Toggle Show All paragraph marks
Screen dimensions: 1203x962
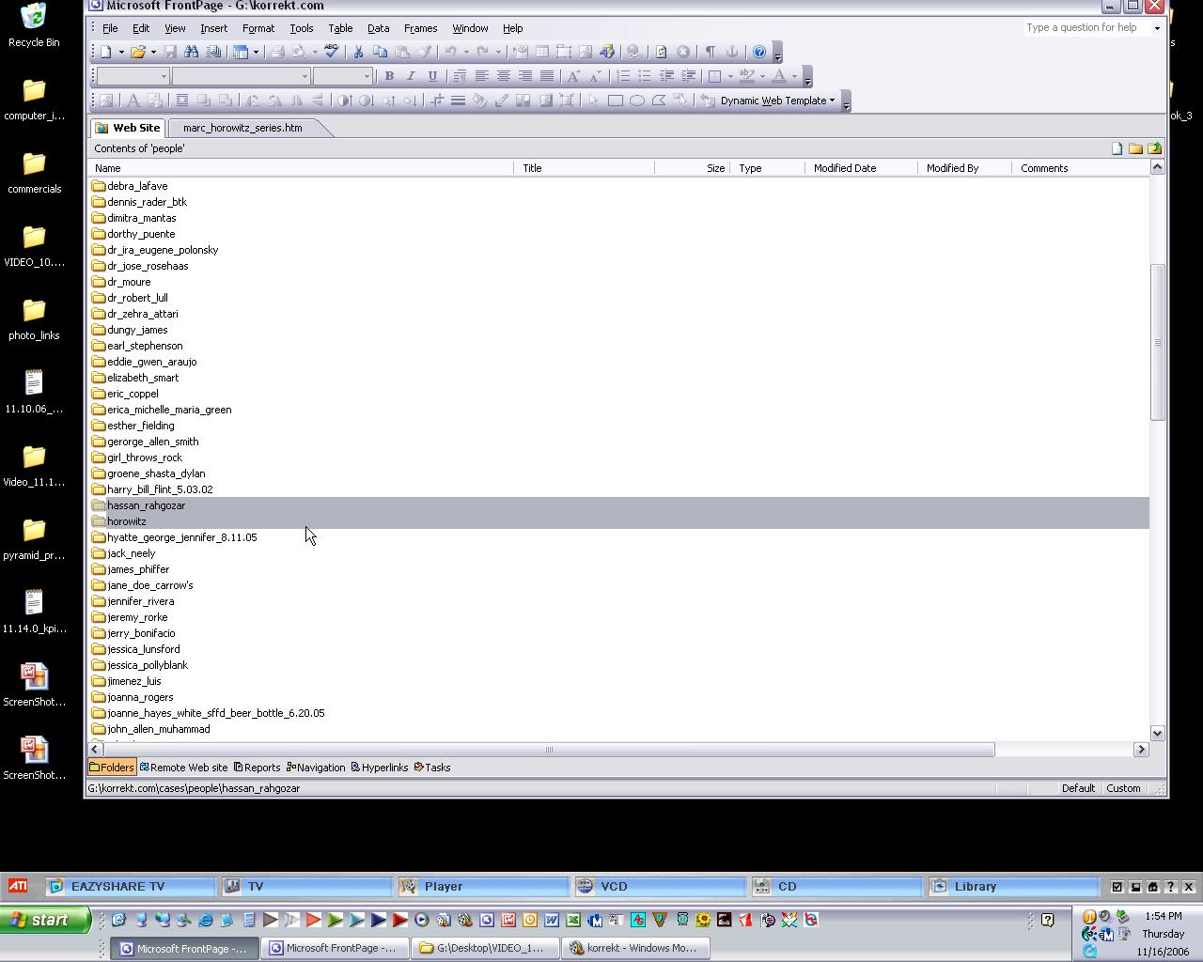[x=711, y=52]
